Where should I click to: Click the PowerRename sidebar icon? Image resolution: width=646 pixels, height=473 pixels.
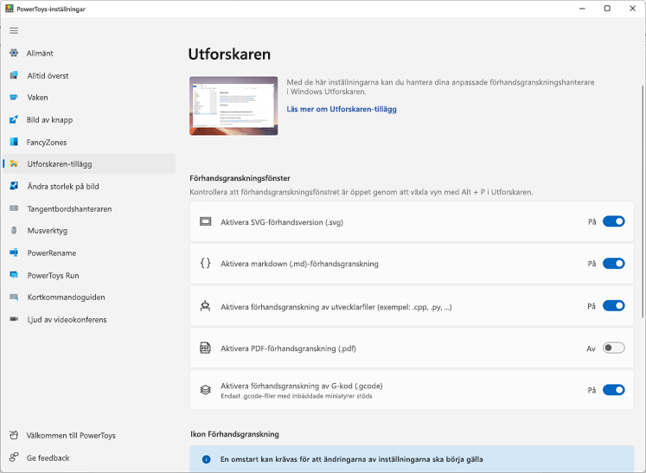(14, 252)
